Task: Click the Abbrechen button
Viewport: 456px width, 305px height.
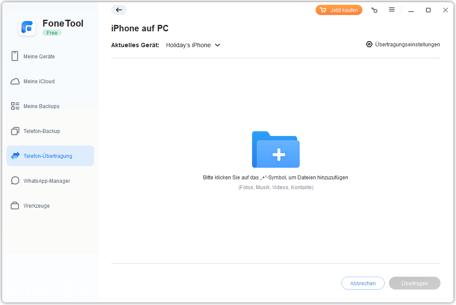Action: (x=363, y=283)
